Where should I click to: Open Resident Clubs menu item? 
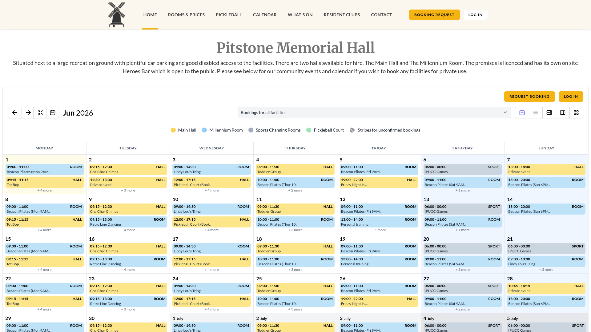pyautogui.click(x=342, y=15)
